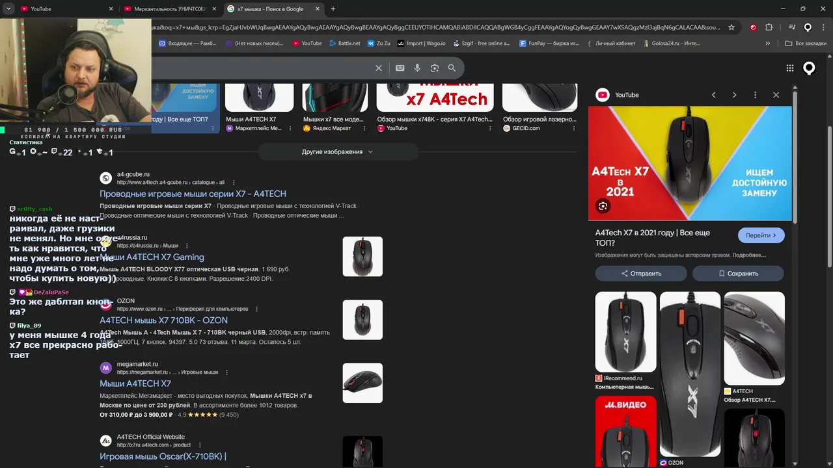833x468 pixels.
Task: Bookmark this page with the star icon
Action: click(x=731, y=27)
